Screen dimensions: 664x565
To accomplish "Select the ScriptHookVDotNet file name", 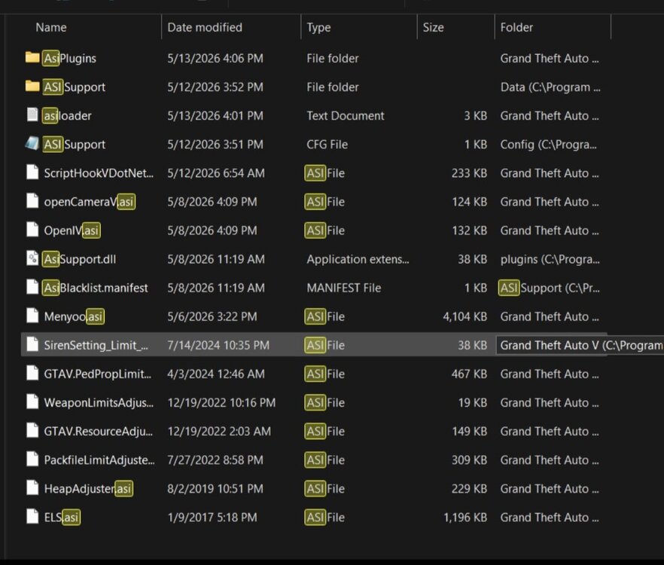I will click(99, 173).
